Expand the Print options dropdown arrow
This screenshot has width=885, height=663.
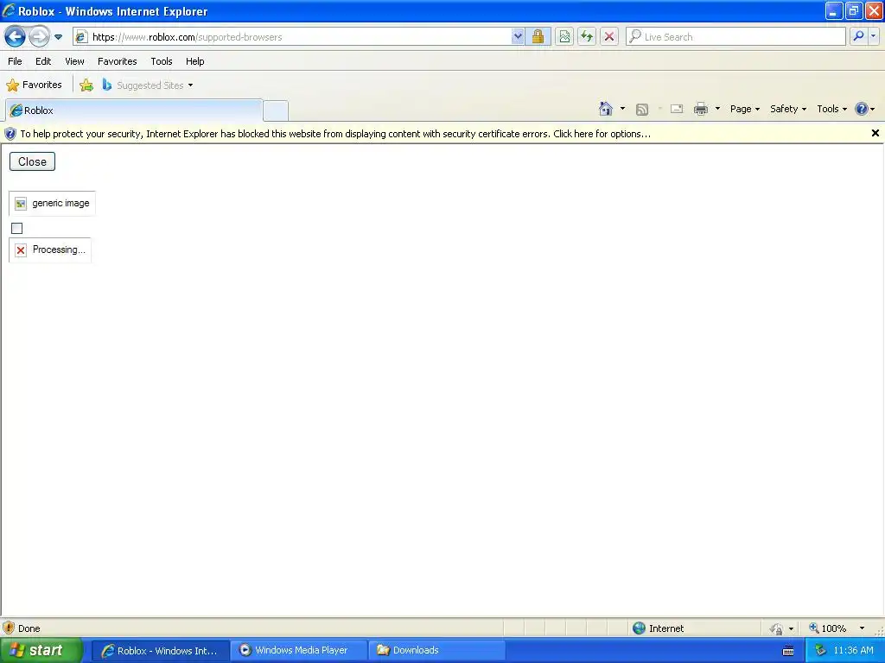(717, 109)
